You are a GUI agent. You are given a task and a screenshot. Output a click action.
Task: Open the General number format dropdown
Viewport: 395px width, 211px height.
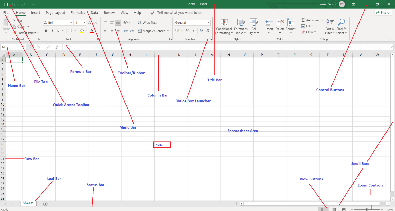208,22
